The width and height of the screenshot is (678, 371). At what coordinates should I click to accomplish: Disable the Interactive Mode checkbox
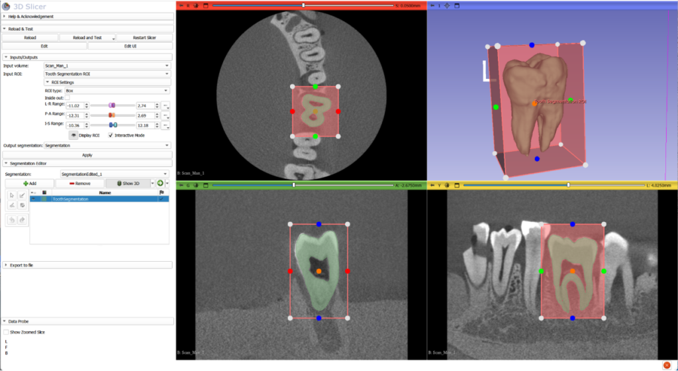pyautogui.click(x=111, y=135)
